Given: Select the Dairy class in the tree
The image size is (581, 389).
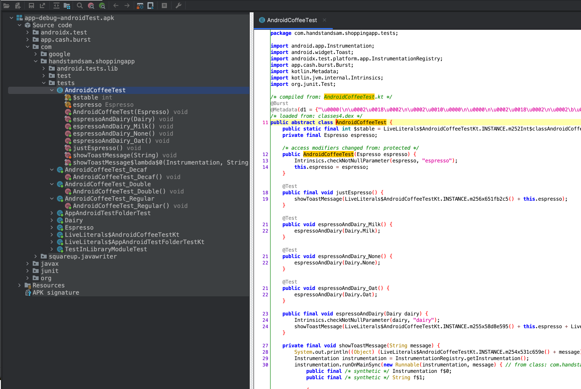Looking at the screenshot, I should pyautogui.click(x=73, y=220).
